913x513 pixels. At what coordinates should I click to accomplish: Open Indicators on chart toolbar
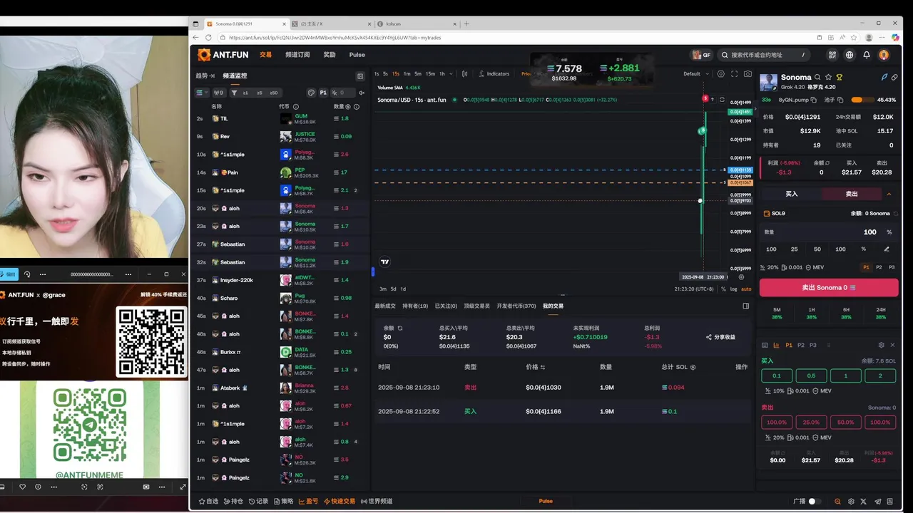pyautogui.click(x=494, y=73)
